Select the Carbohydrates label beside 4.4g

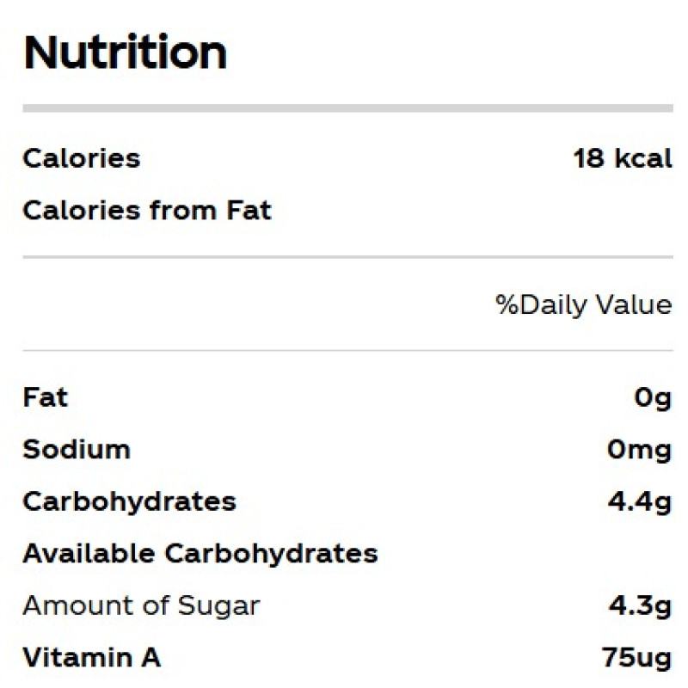click(x=129, y=501)
